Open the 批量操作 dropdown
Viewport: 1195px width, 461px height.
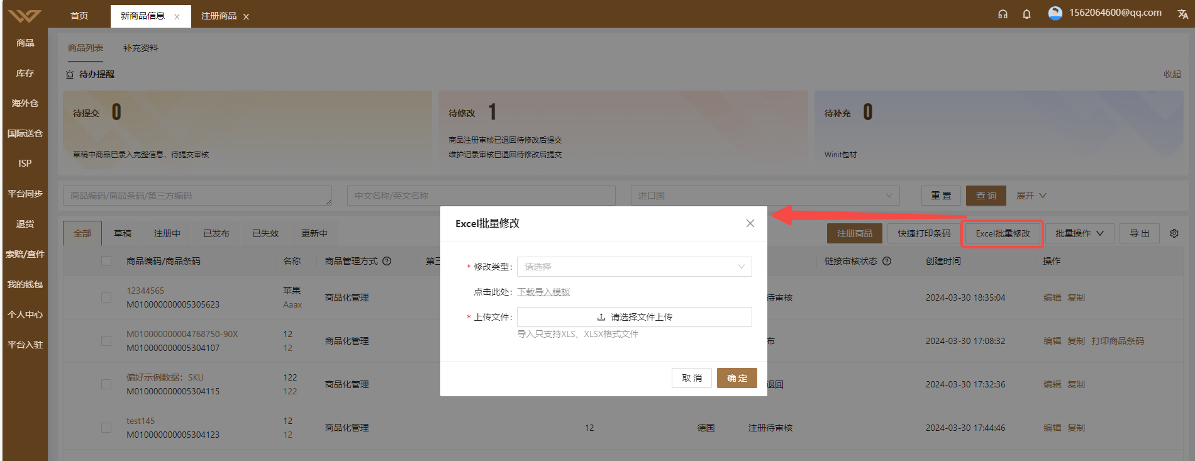click(x=1079, y=233)
